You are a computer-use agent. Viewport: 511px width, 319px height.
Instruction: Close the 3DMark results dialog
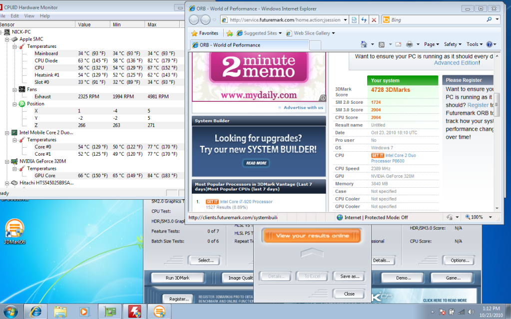[x=349, y=294]
